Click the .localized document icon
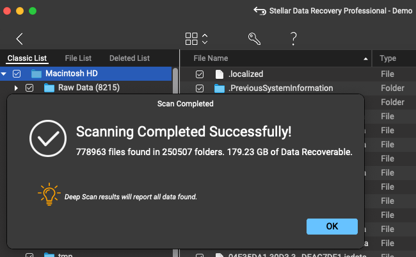The width and height of the screenshot is (416, 257). pos(219,74)
